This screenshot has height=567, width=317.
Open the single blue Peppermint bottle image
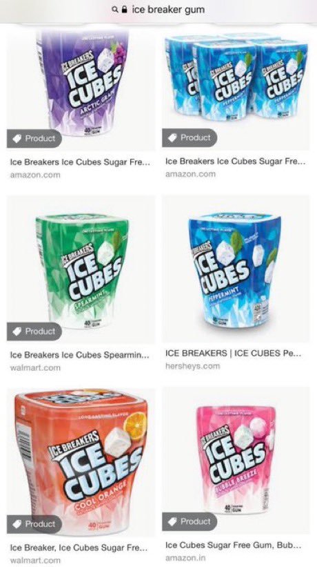click(236, 269)
